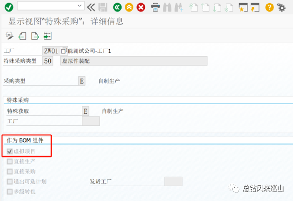Click 自制生产 text beside 采购类型
293x201 pixels.
[x=109, y=81]
